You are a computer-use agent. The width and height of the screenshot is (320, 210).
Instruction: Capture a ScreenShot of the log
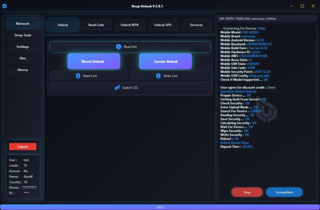[x=284, y=192]
